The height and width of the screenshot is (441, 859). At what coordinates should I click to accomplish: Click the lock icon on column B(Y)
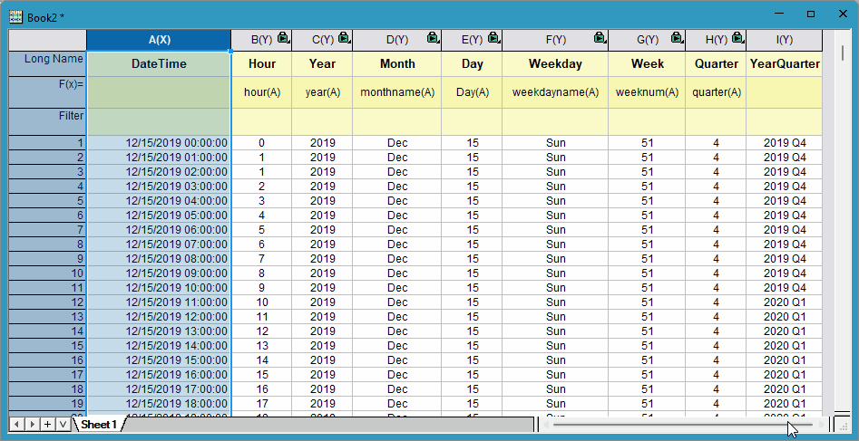point(283,39)
